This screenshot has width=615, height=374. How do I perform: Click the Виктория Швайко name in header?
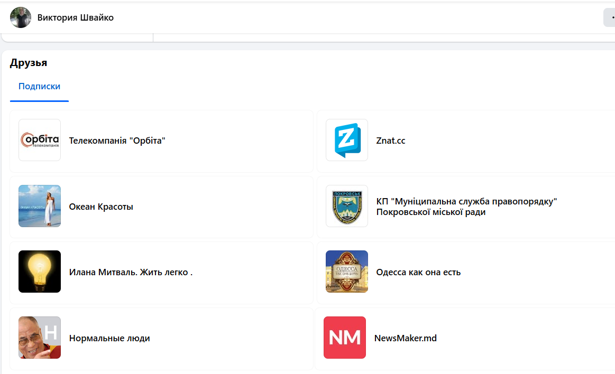pyautogui.click(x=76, y=18)
